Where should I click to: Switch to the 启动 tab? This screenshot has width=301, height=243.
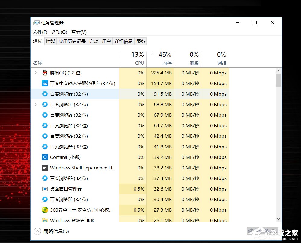pyautogui.click(x=93, y=41)
